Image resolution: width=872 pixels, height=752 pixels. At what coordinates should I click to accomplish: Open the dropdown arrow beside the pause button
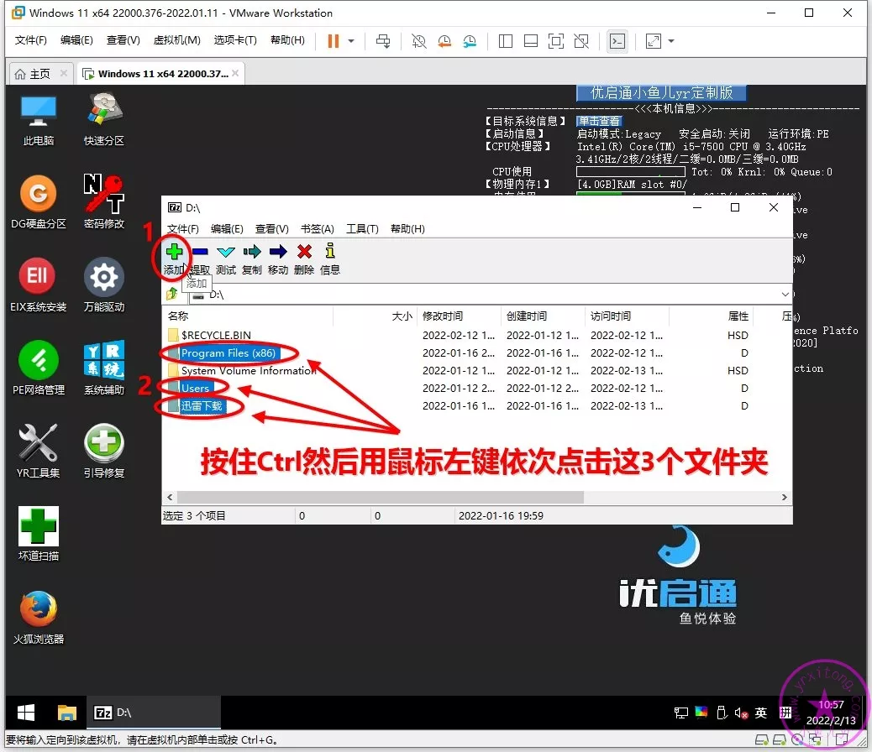[x=351, y=41]
